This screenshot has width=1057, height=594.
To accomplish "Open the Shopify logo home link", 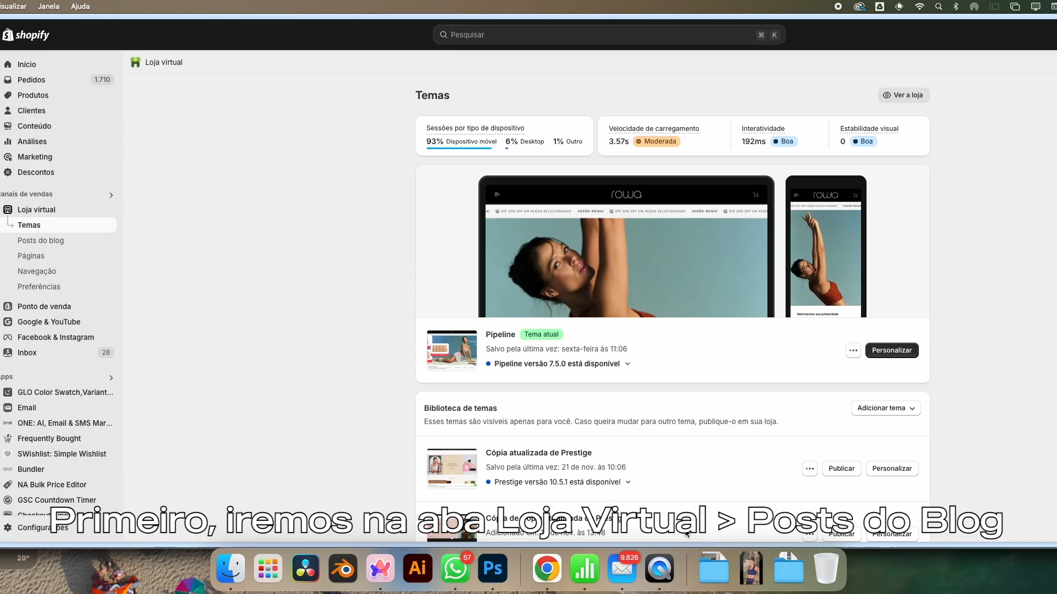I will pos(26,35).
